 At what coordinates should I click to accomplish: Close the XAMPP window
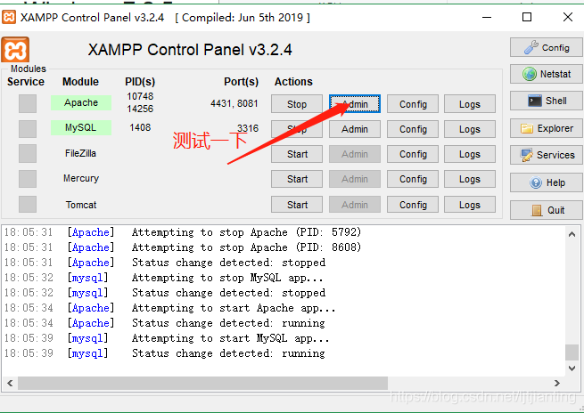(568, 17)
